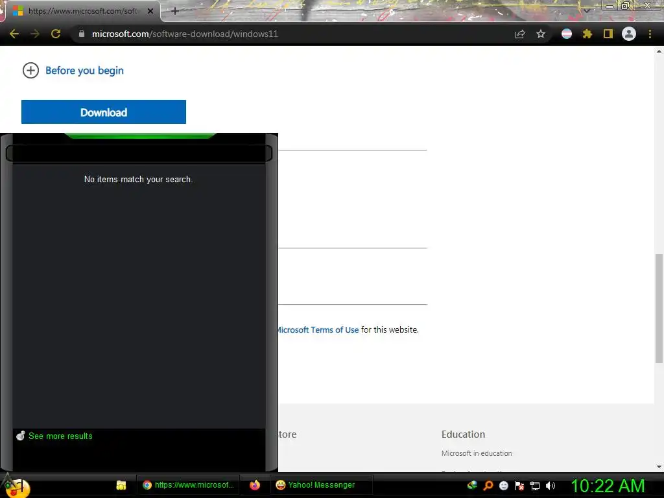Click the page vertical scrollbar thumb
Image resolution: width=664 pixels, height=498 pixels.
click(x=659, y=309)
